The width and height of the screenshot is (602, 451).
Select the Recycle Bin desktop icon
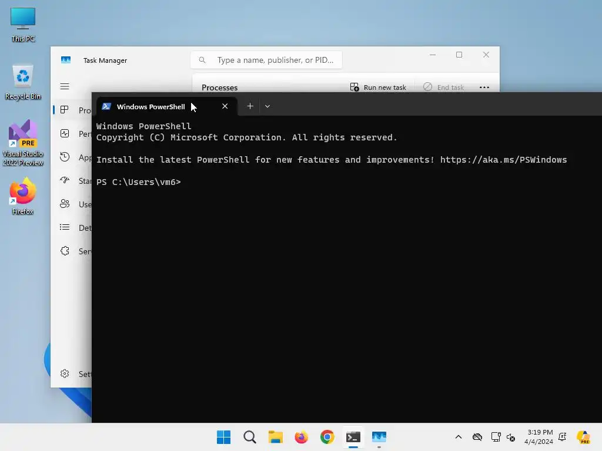(x=23, y=82)
